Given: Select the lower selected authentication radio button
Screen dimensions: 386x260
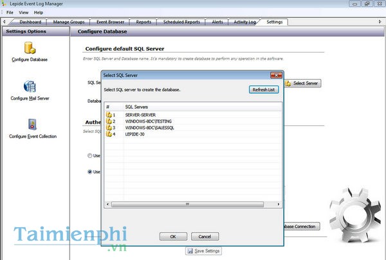Looking at the screenshot, I should [x=90, y=172].
